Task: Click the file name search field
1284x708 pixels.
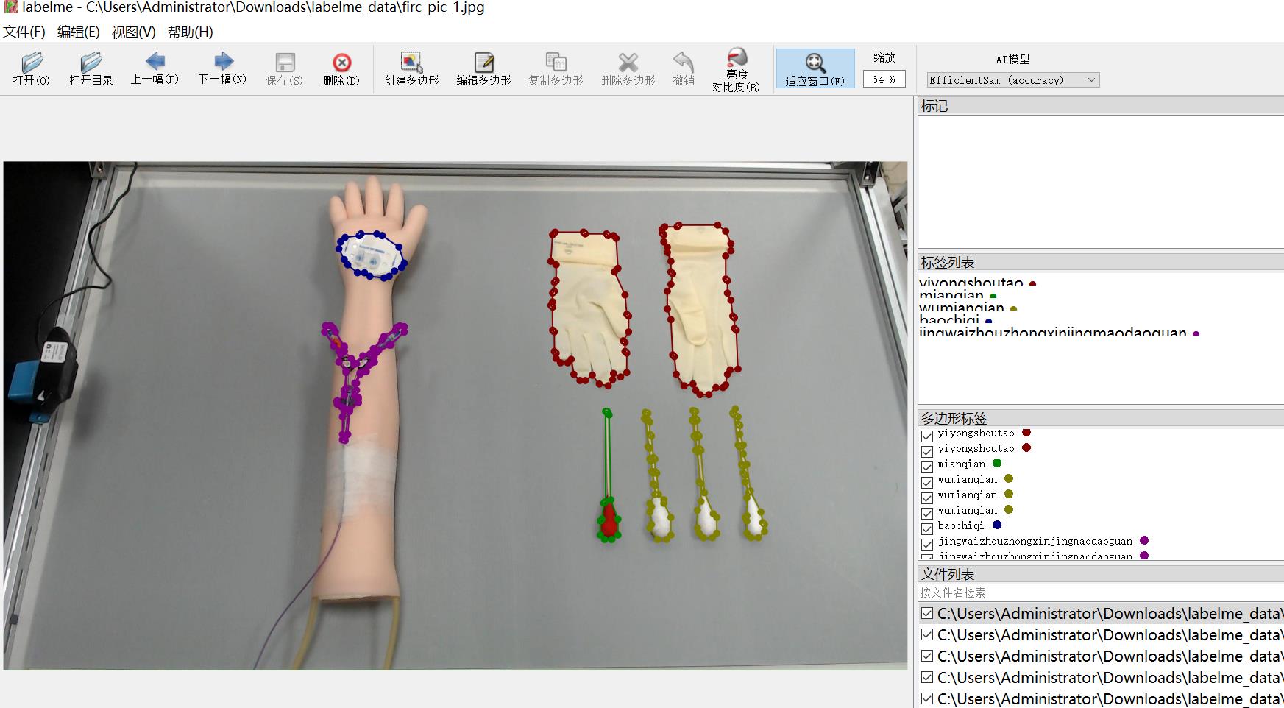Action: tap(1101, 592)
